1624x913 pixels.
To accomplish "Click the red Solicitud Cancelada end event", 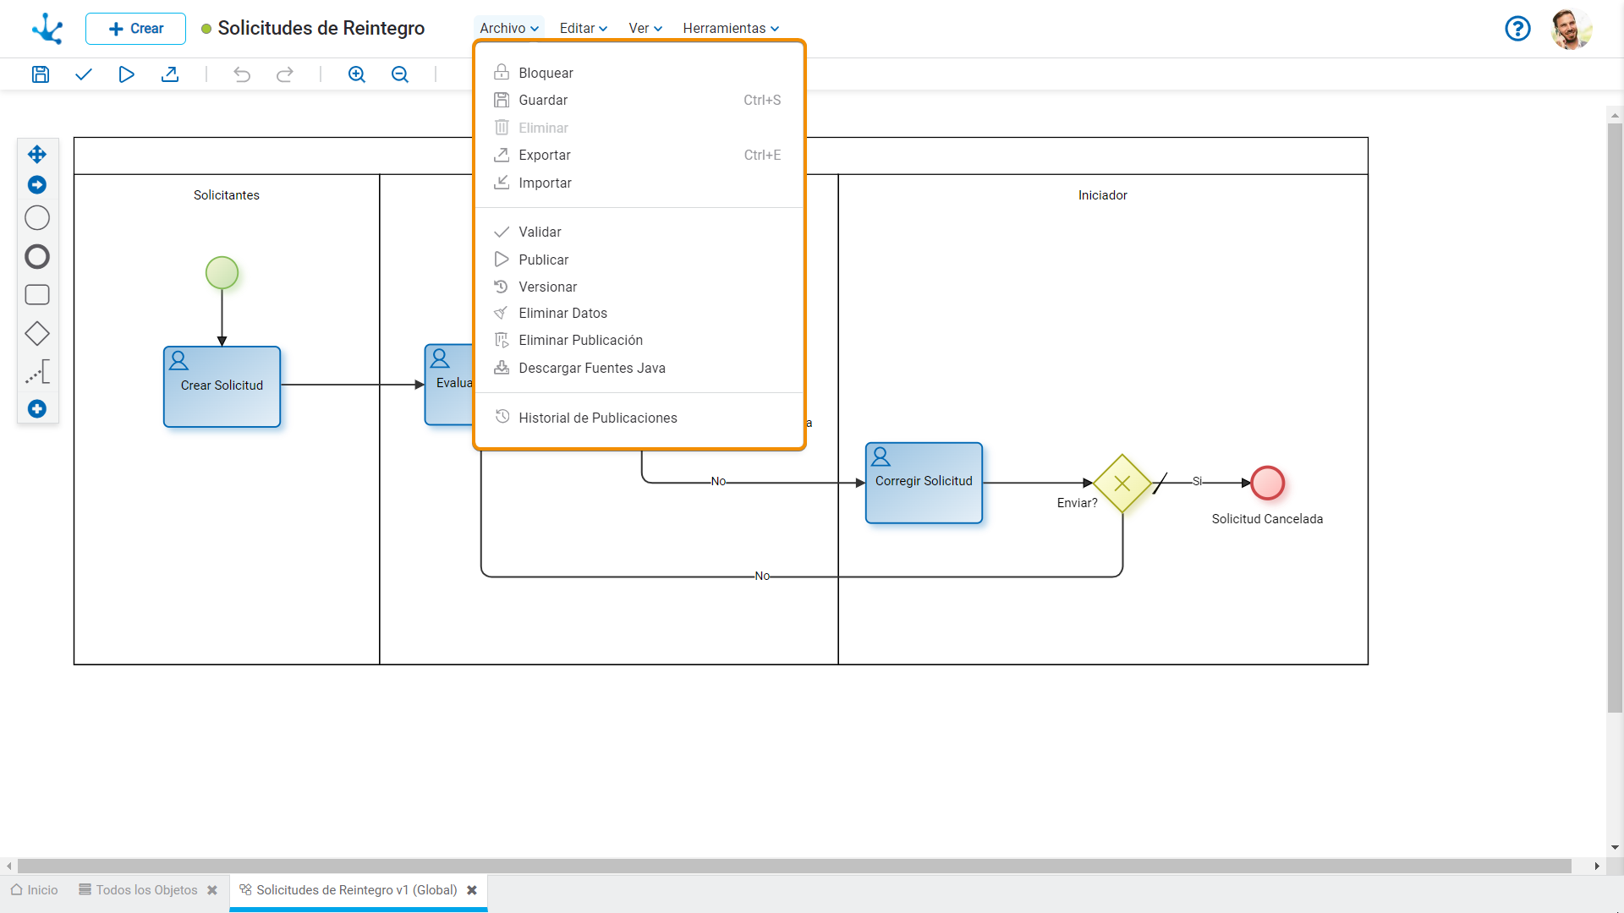I will (x=1268, y=483).
